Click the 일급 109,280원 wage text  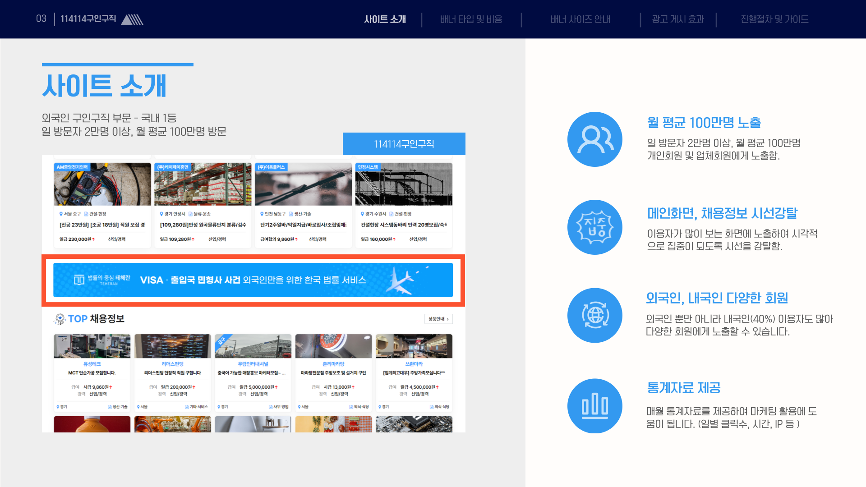[x=177, y=239]
